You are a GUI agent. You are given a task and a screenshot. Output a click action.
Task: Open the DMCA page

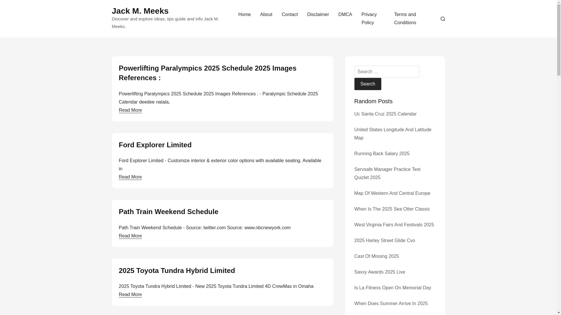pos(345,15)
